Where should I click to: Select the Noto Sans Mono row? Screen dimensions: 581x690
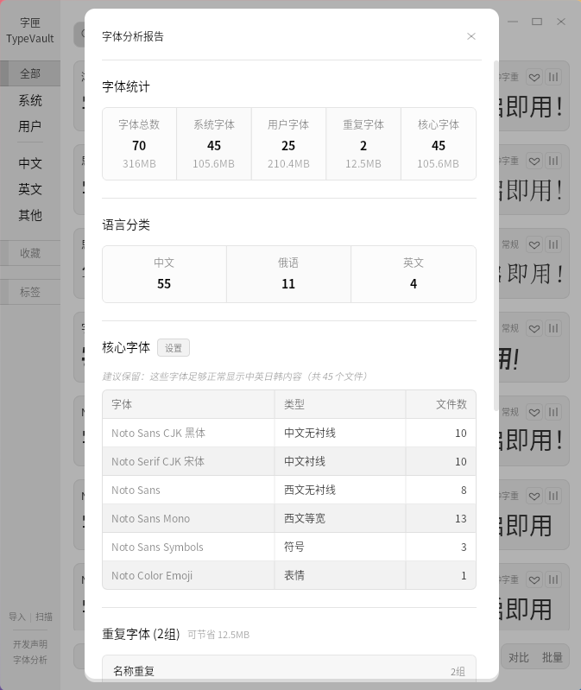(x=289, y=518)
